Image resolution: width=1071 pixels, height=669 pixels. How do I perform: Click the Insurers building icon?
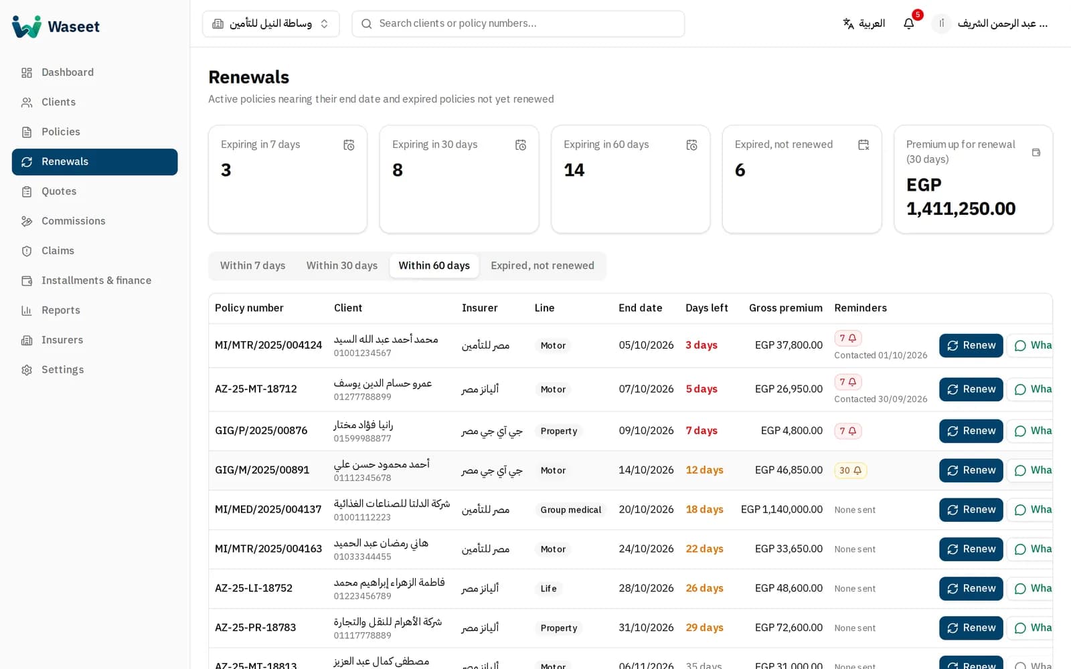27,340
